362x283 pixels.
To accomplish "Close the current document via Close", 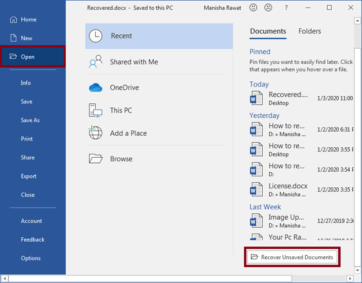I will (x=28, y=195).
